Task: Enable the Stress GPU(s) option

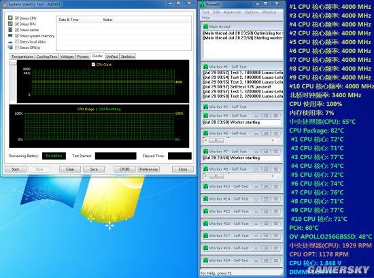Action: (x=17, y=48)
